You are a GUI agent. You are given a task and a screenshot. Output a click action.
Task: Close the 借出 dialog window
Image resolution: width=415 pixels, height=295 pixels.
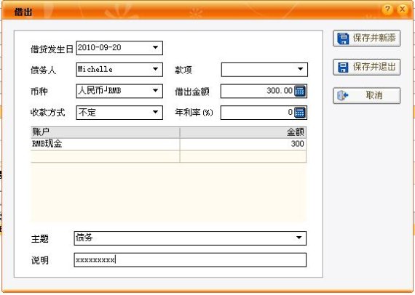(403, 9)
